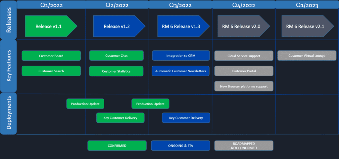This screenshot has height=159, width=339.
Task: Select the Release v1.2 arrow
Action: point(119,26)
